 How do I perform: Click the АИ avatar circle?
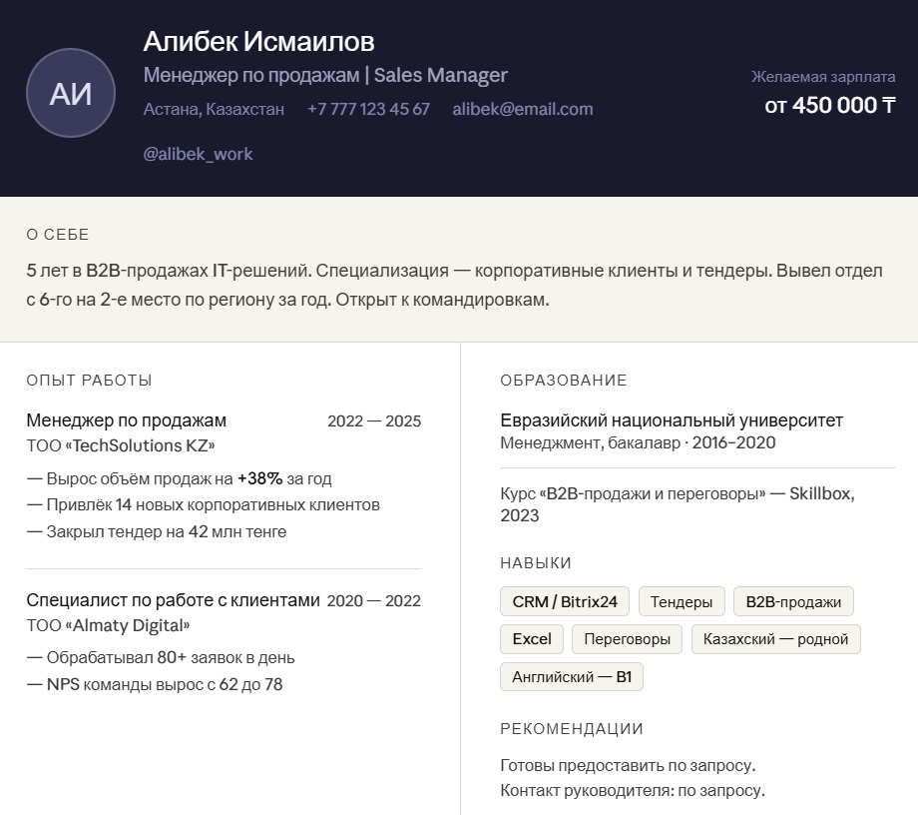point(71,93)
